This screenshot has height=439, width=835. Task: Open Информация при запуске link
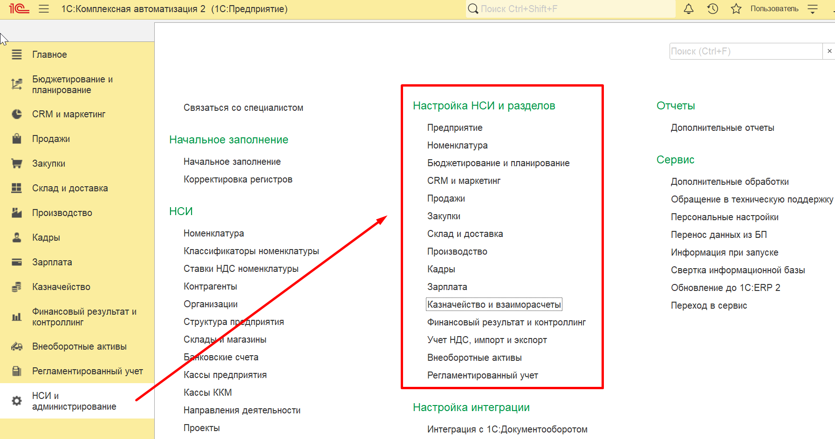(725, 252)
